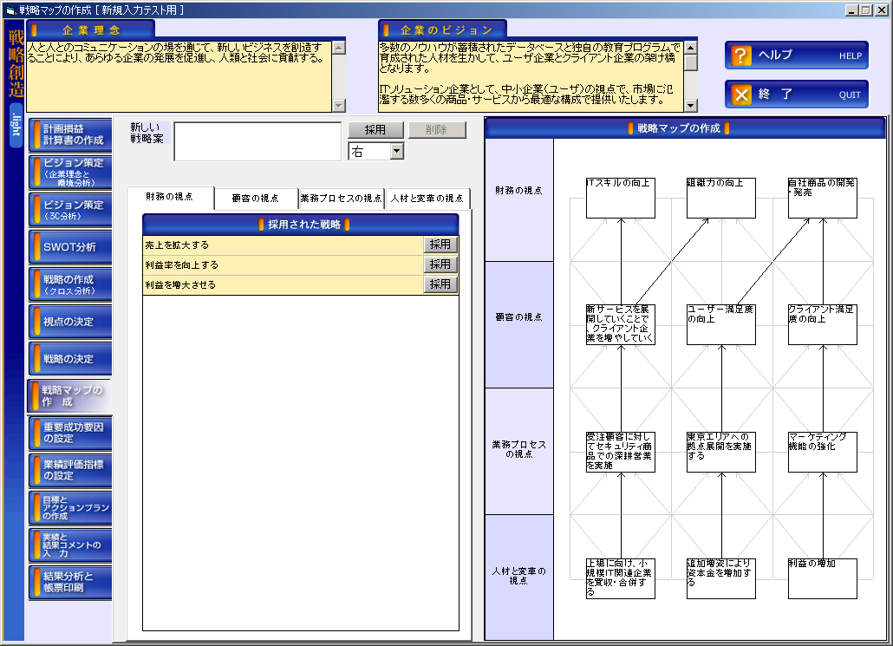Click the question mark Help icon
Screen dimensions: 893x646
point(740,55)
